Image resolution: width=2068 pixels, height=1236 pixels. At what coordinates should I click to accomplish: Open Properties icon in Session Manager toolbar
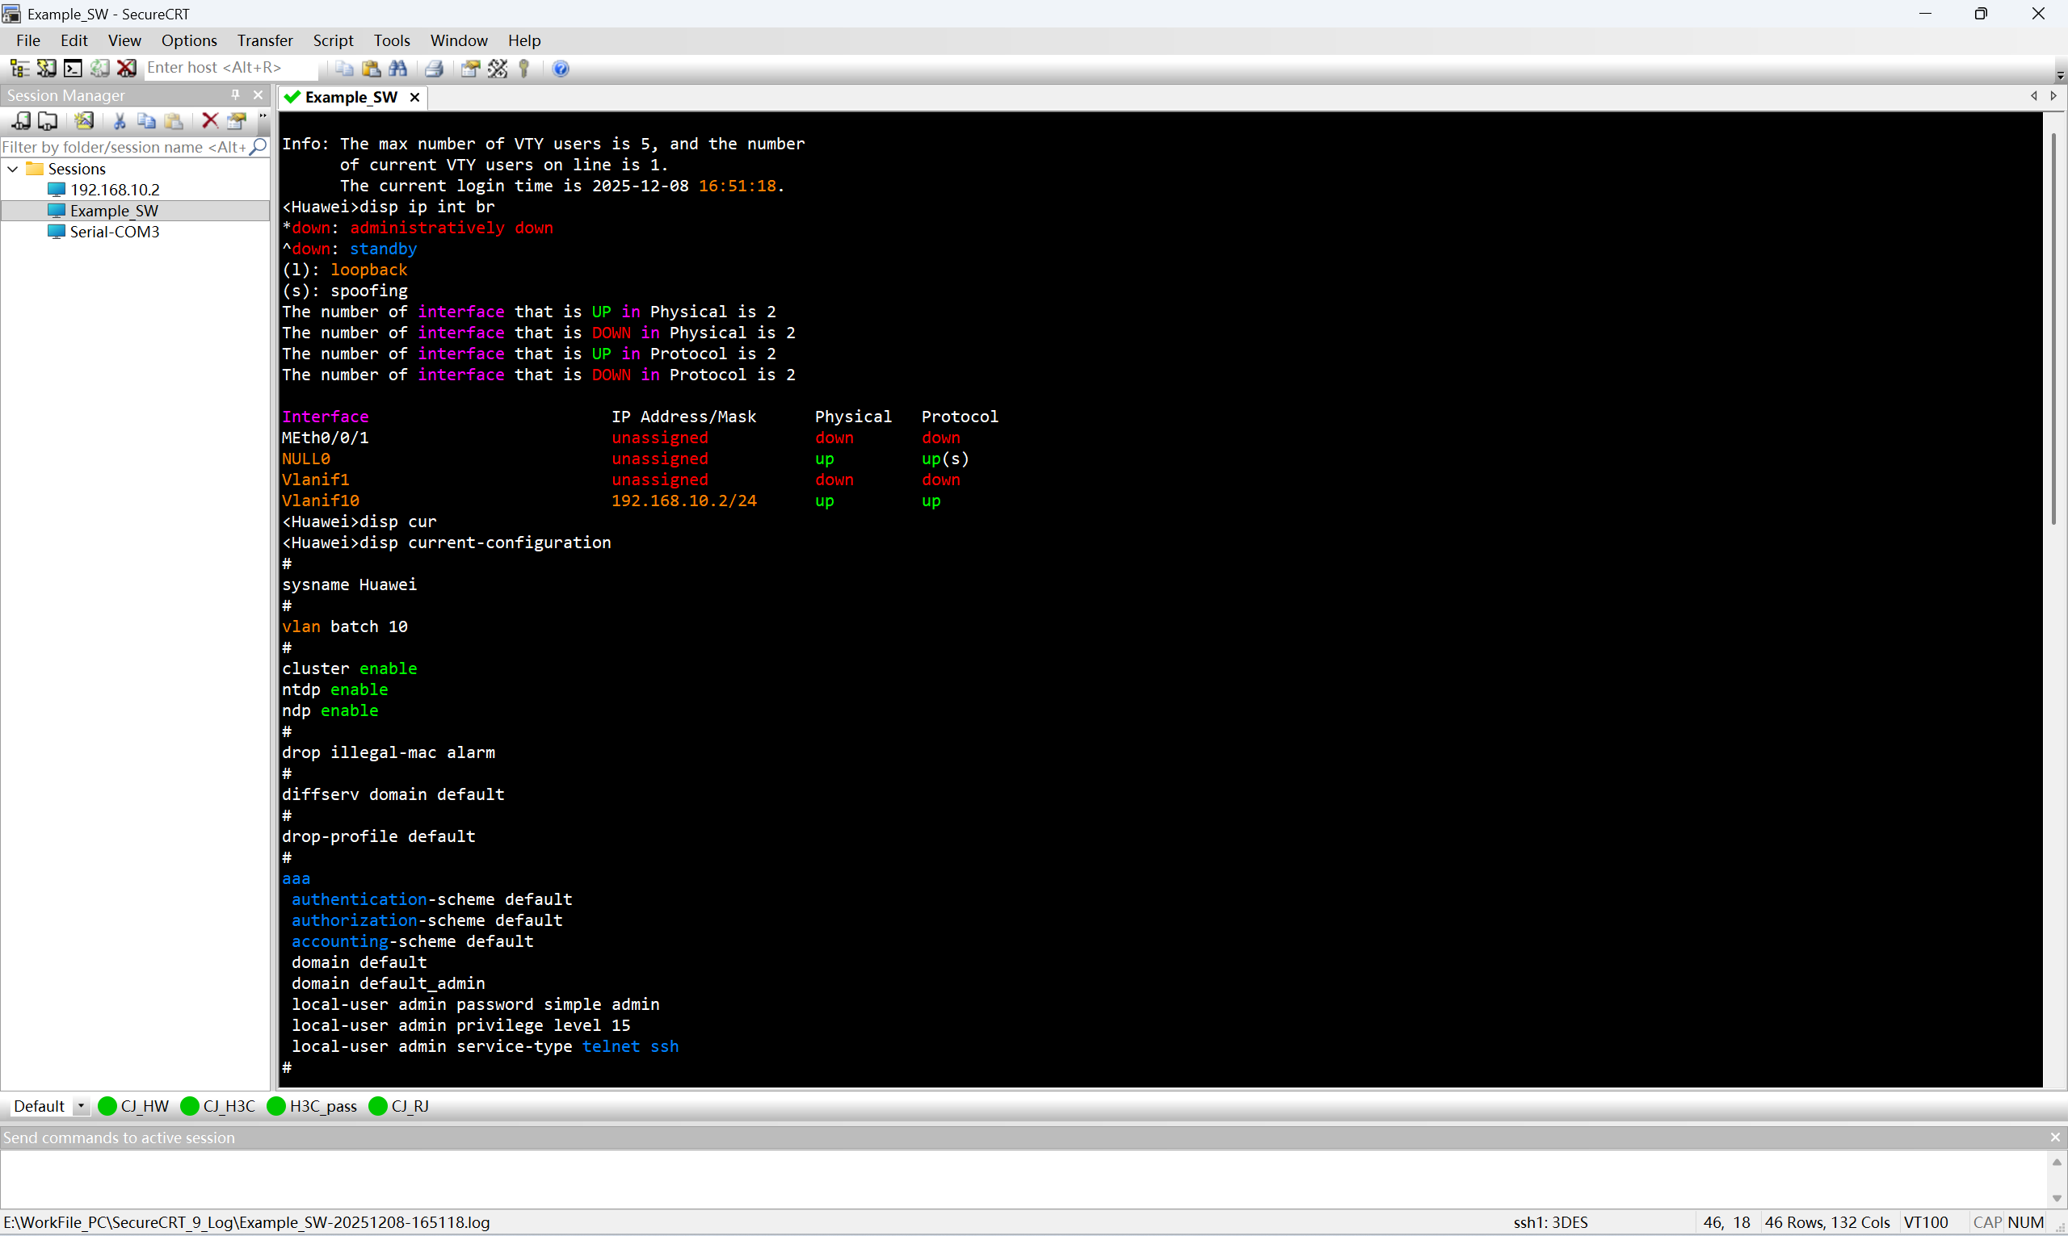(x=237, y=121)
